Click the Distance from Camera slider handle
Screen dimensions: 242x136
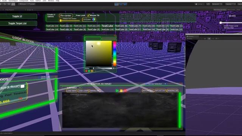tap(60, 20)
